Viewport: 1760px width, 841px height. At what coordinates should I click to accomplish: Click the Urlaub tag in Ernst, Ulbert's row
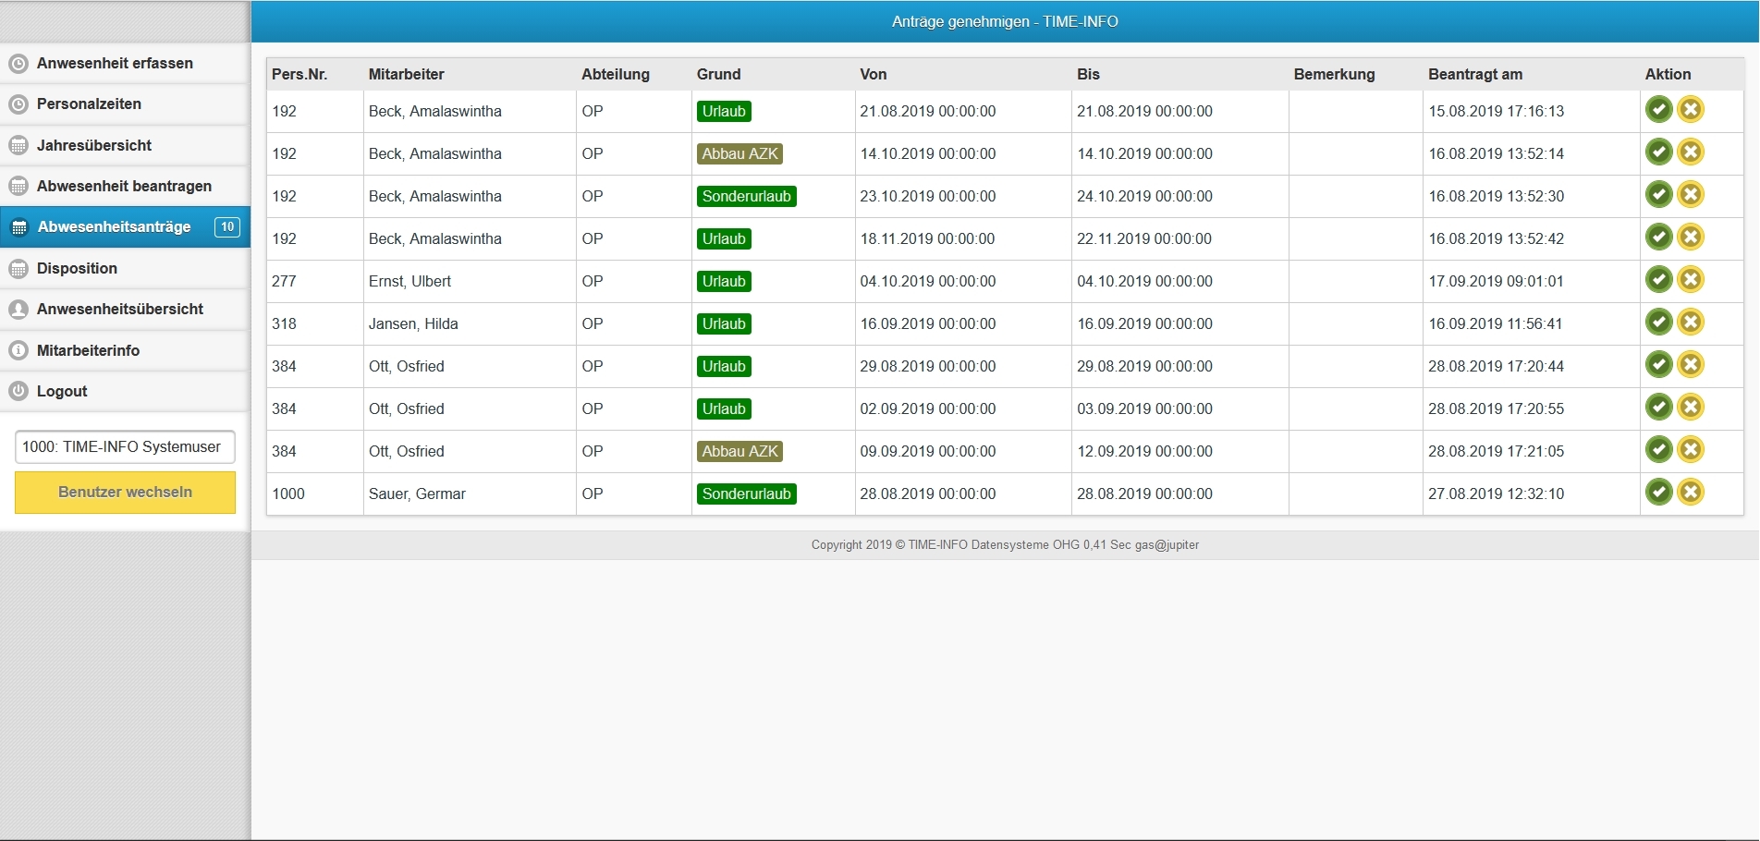coord(724,282)
